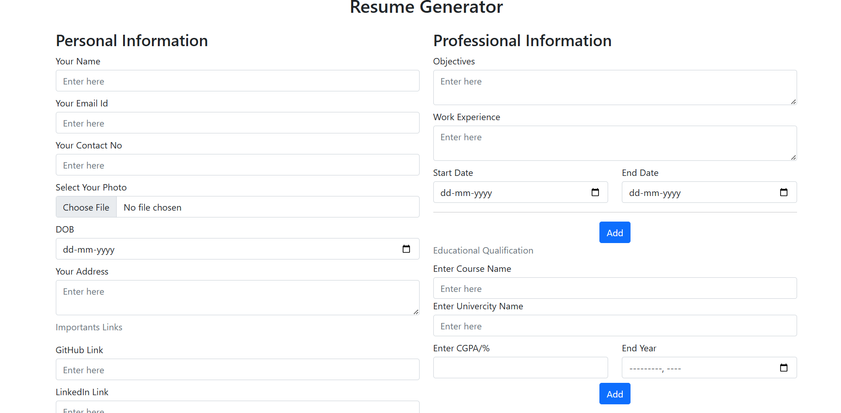Click the Choose File button for photo
The height and width of the screenshot is (413, 841).
click(x=86, y=207)
